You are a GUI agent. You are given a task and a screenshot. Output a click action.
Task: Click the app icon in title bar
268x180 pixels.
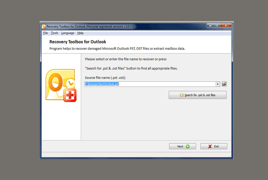(44, 26)
